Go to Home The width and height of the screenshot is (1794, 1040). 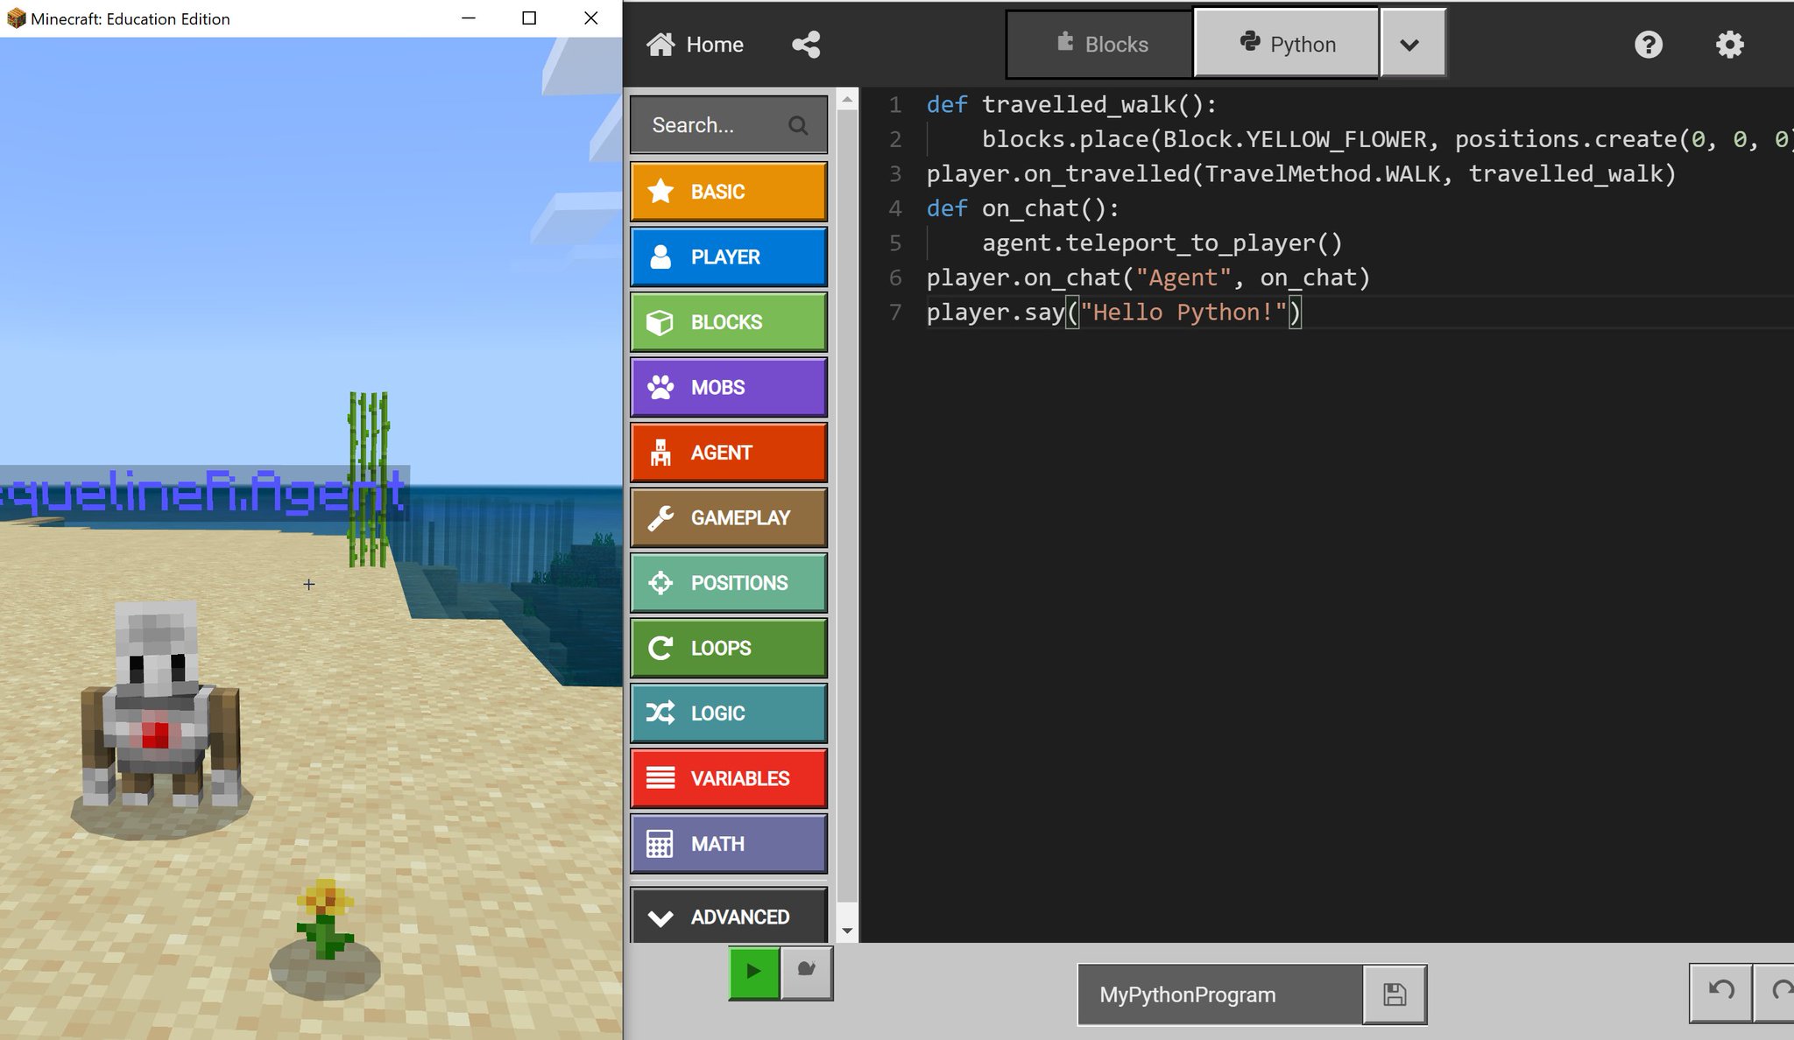696,45
